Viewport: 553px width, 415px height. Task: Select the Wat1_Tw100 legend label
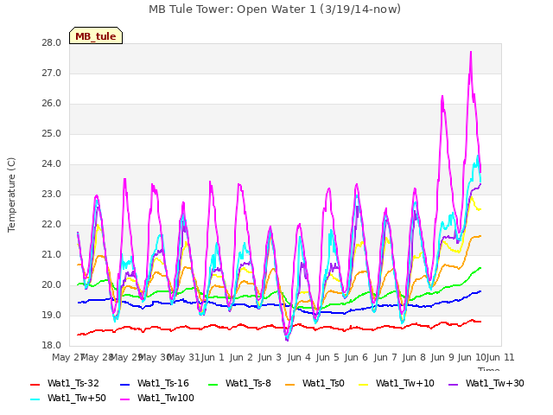(x=166, y=399)
